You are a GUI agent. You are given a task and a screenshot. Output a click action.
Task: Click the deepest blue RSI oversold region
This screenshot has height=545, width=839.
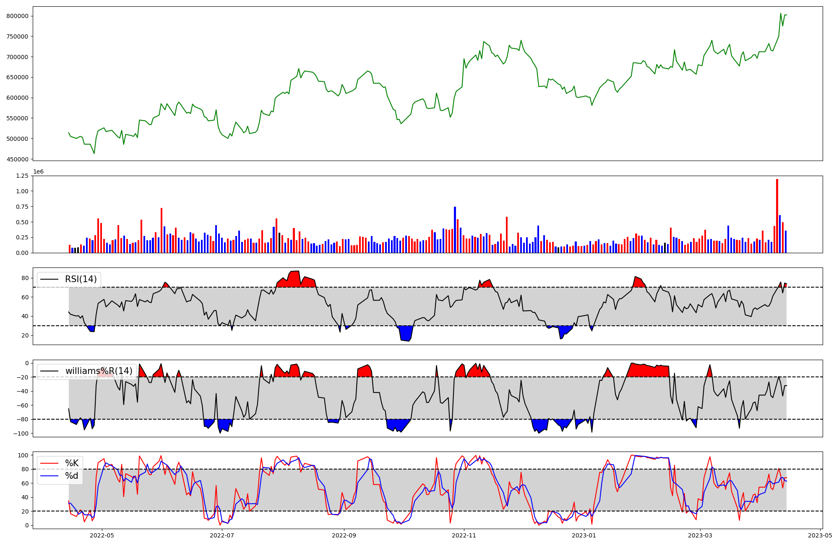pyautogui.click(x=405, y=333)
